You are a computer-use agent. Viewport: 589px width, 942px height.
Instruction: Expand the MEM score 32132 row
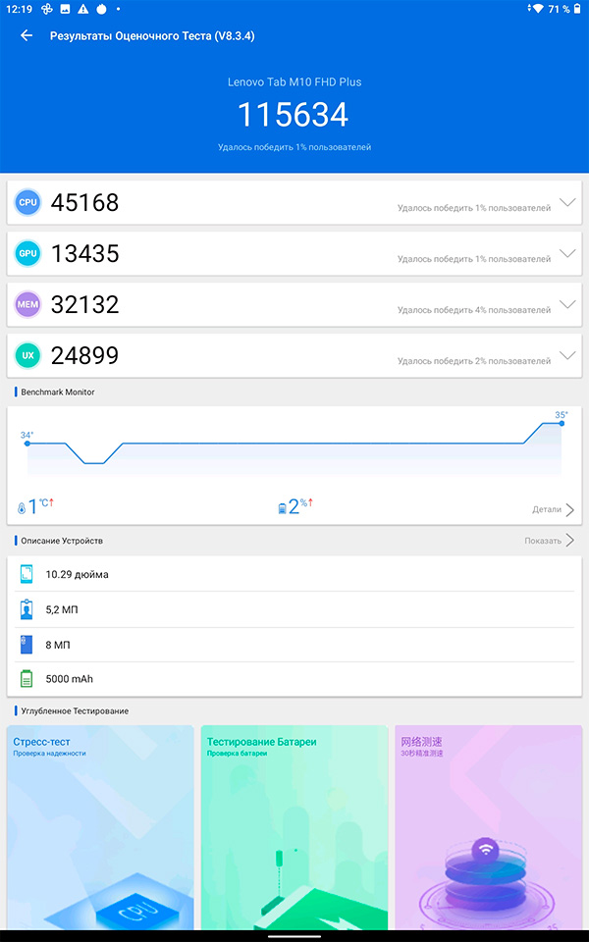(567, 304)
